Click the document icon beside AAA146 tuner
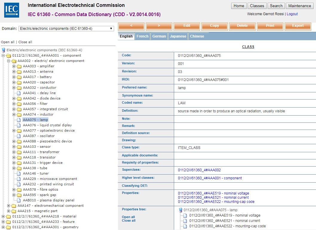Image resolution: width=316 pixels, height=230 pixels. (19, 174)
